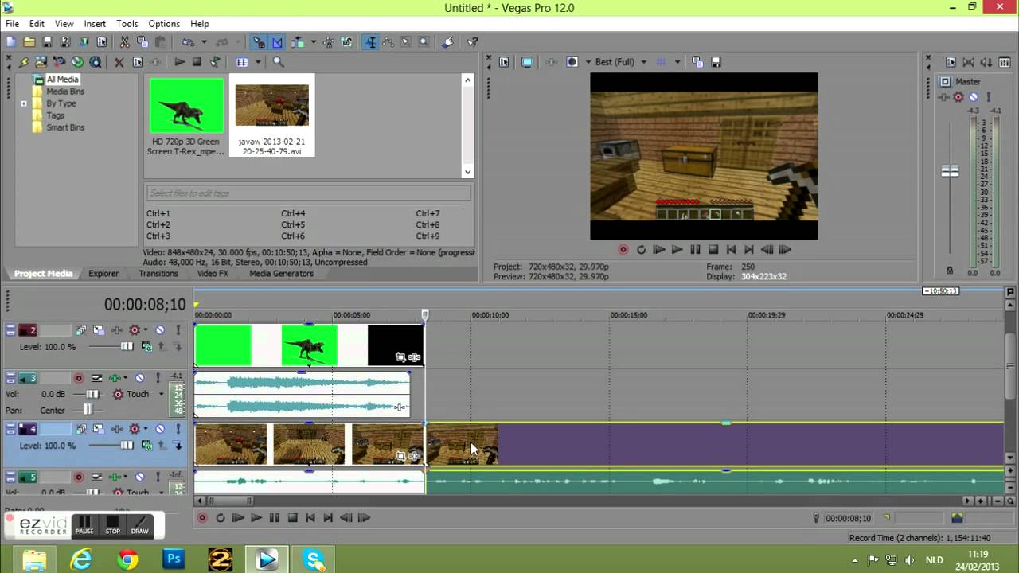Click Make Compositing Child arrow on track 4
Screen dimensions: 1019x573
[178, 446]
